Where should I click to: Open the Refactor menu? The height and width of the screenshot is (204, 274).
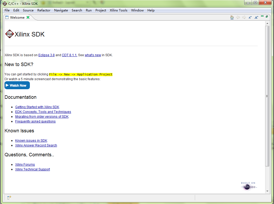(44, 10)
